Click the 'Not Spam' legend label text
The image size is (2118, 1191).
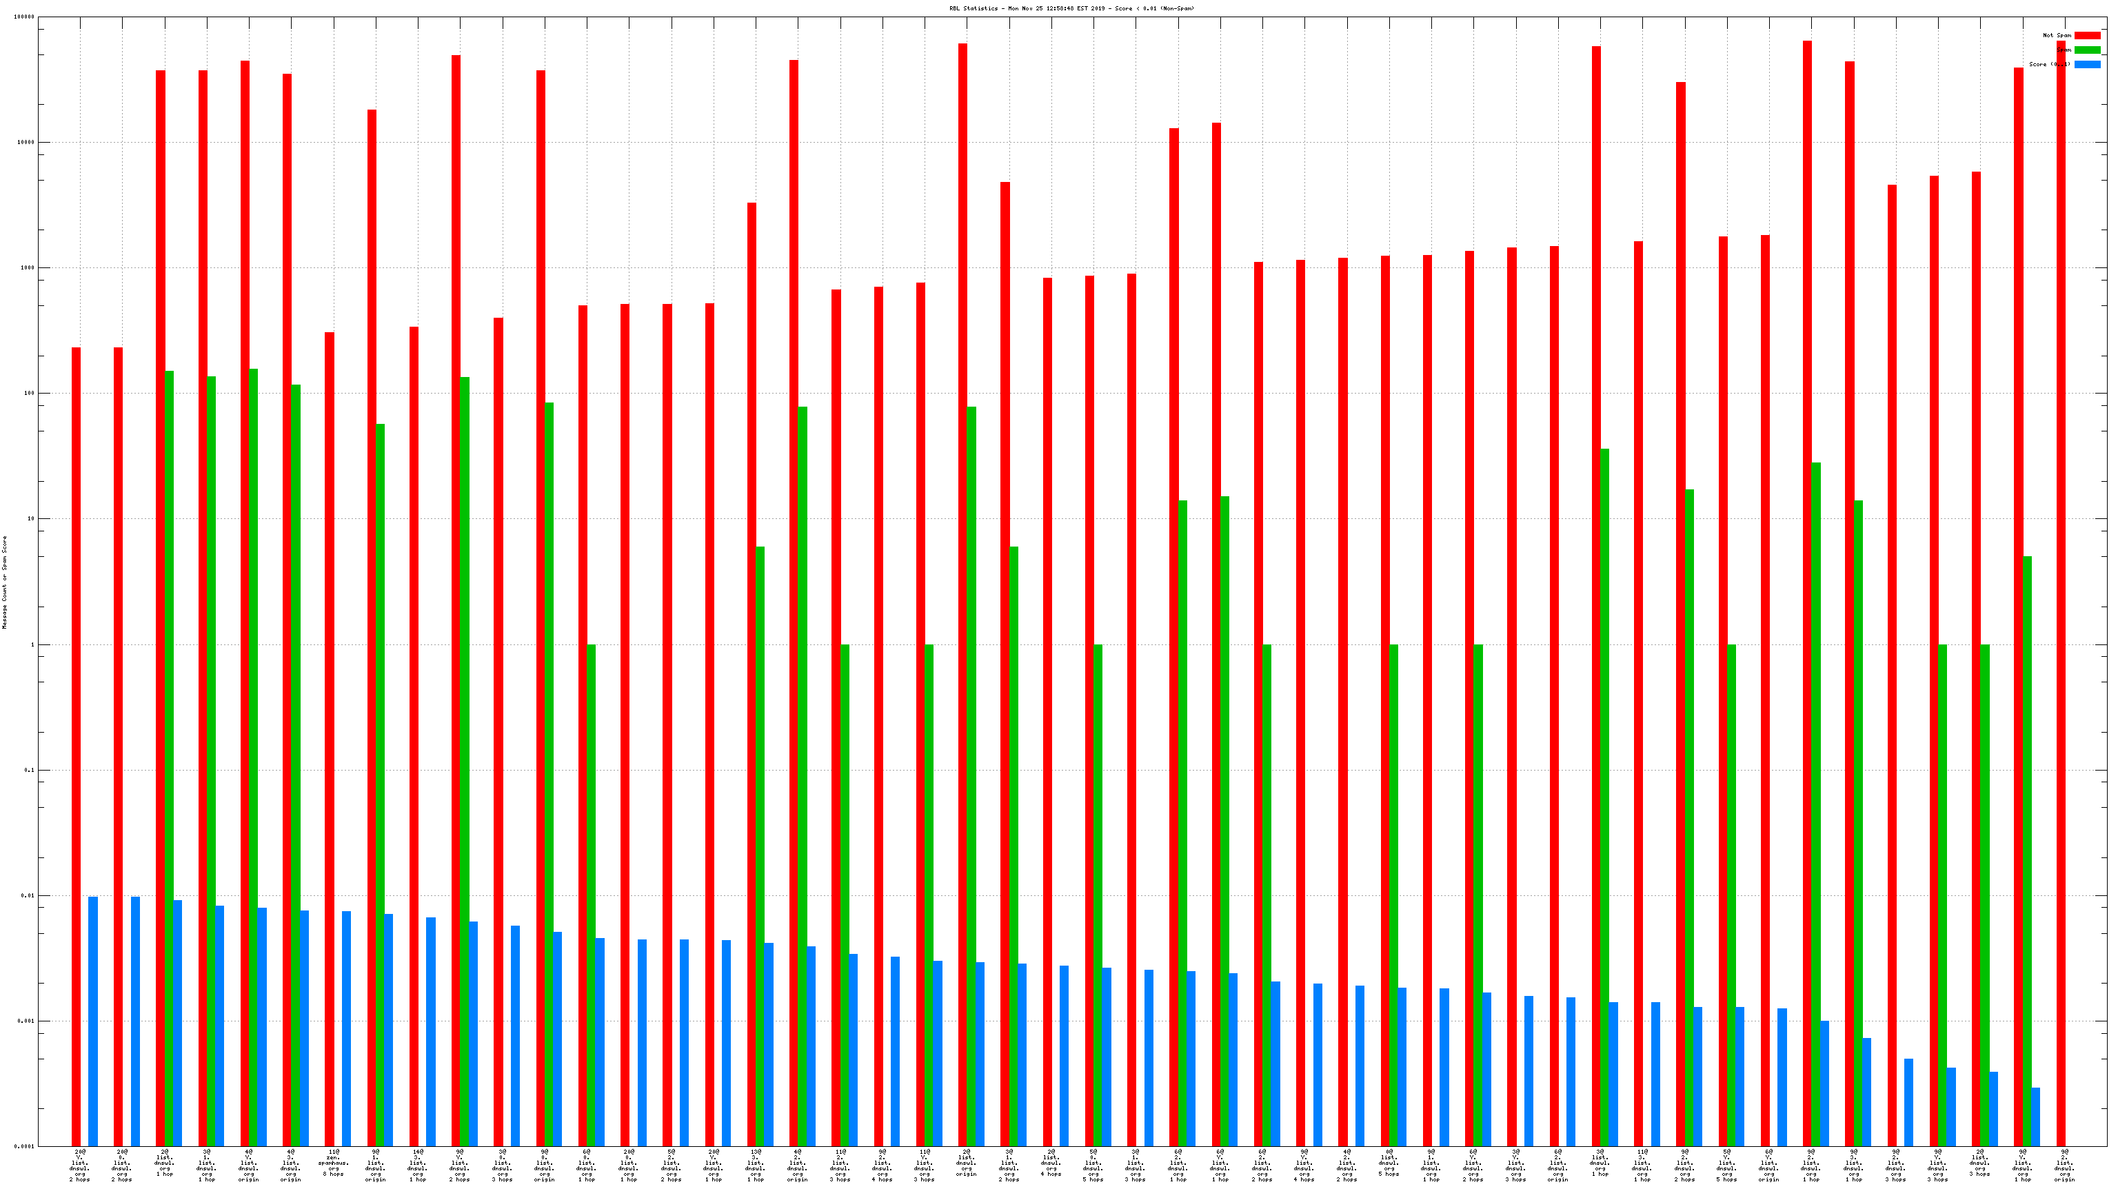pos(2057,35)
